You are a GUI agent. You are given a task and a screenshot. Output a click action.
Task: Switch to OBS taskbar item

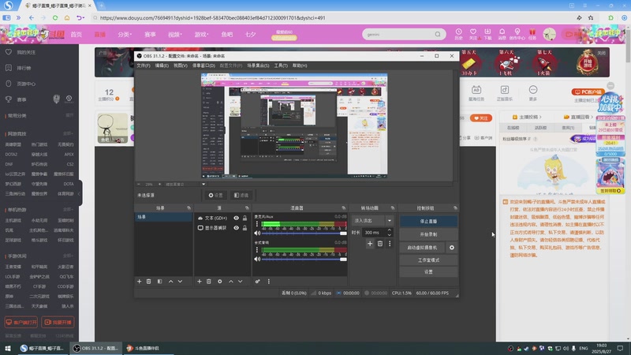pyautogui.click(x=96, y=348)
